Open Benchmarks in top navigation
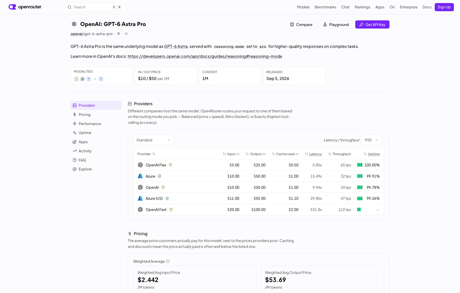 click(x=325, y=7)
